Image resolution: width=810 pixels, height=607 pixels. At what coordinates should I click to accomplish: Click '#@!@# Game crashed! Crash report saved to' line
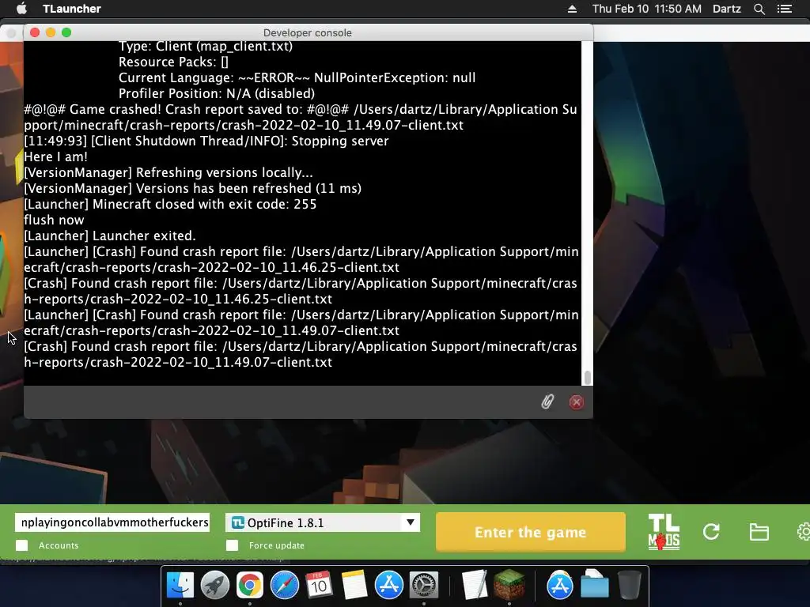pyautogui.click(x=300, y=117)
